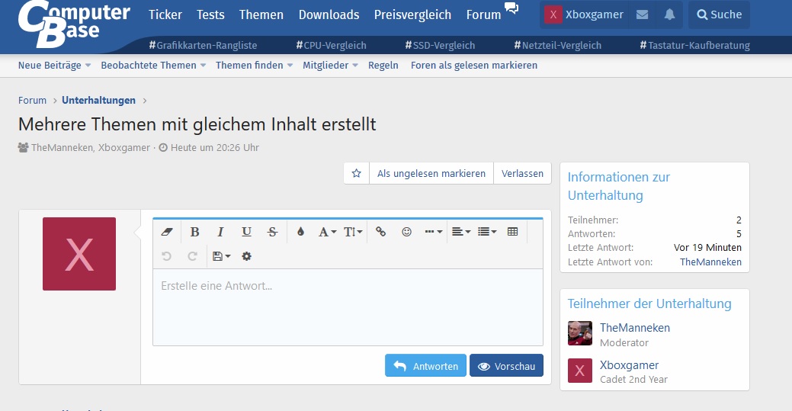Open the text alignment dropdown
792x411 pixels.
point(460,232)
